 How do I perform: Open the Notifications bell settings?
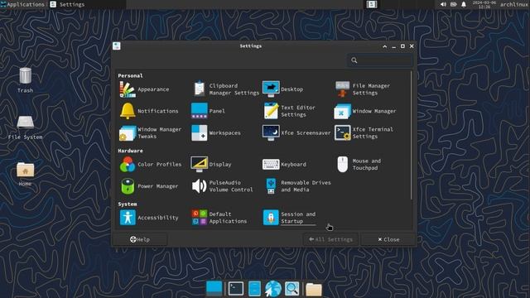[149, 111]
